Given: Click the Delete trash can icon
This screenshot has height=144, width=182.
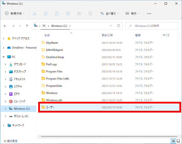Looking at the screenshot, I should (x=90, y=14).
